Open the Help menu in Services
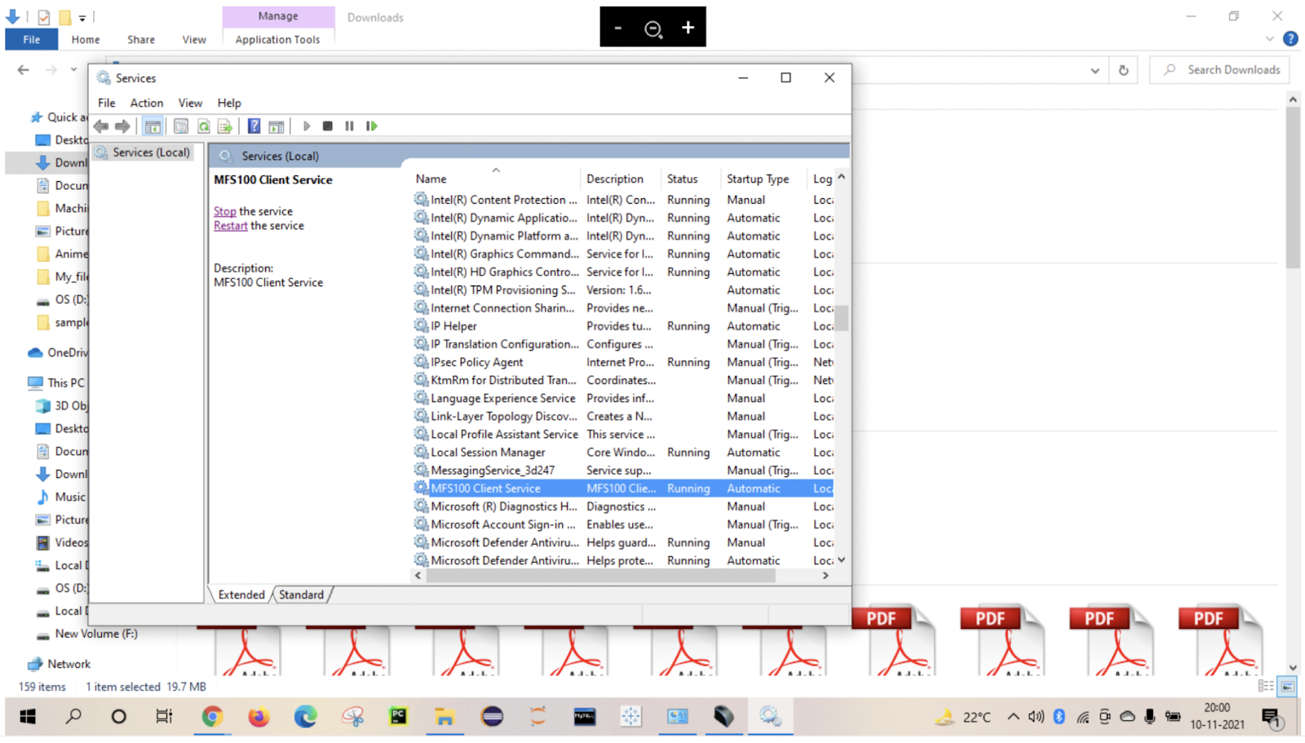The image size is (1305, 743). point(229,103)
